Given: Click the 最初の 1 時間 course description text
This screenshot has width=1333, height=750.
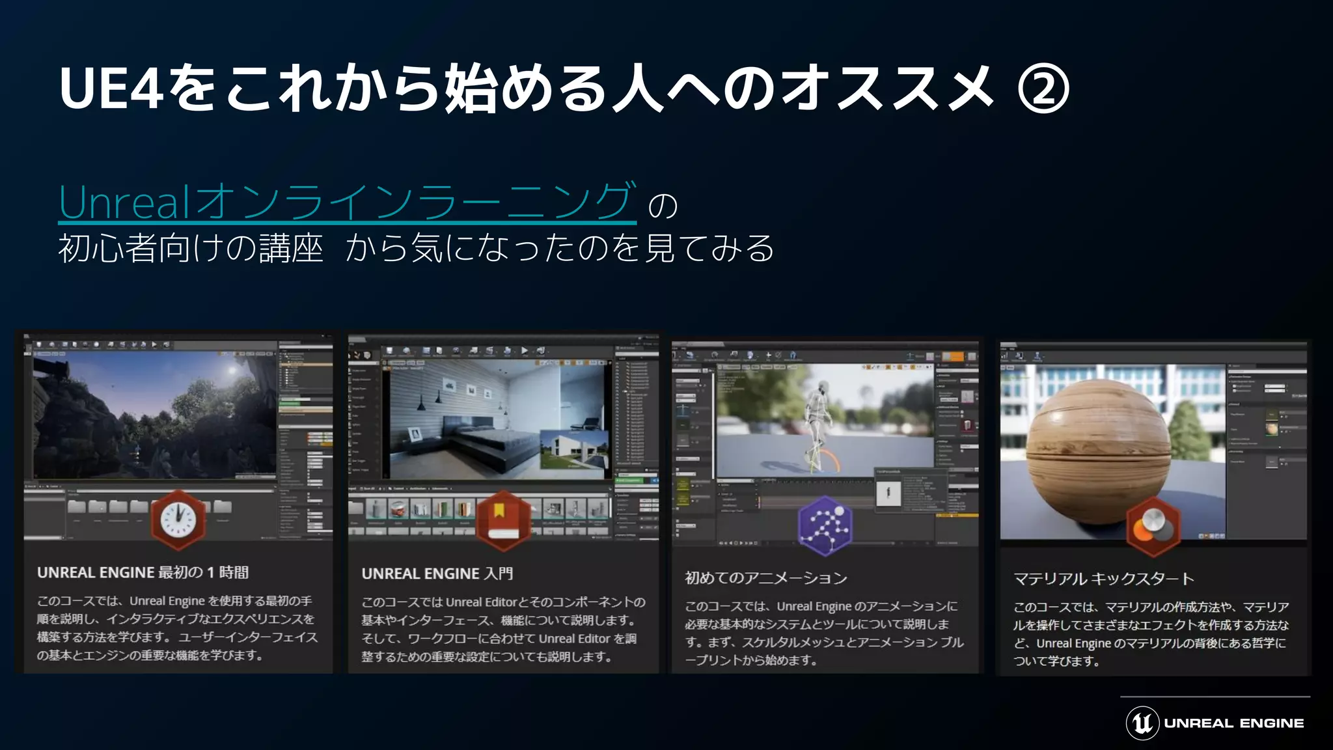Looking at the screenshot, I should (177, 628).
